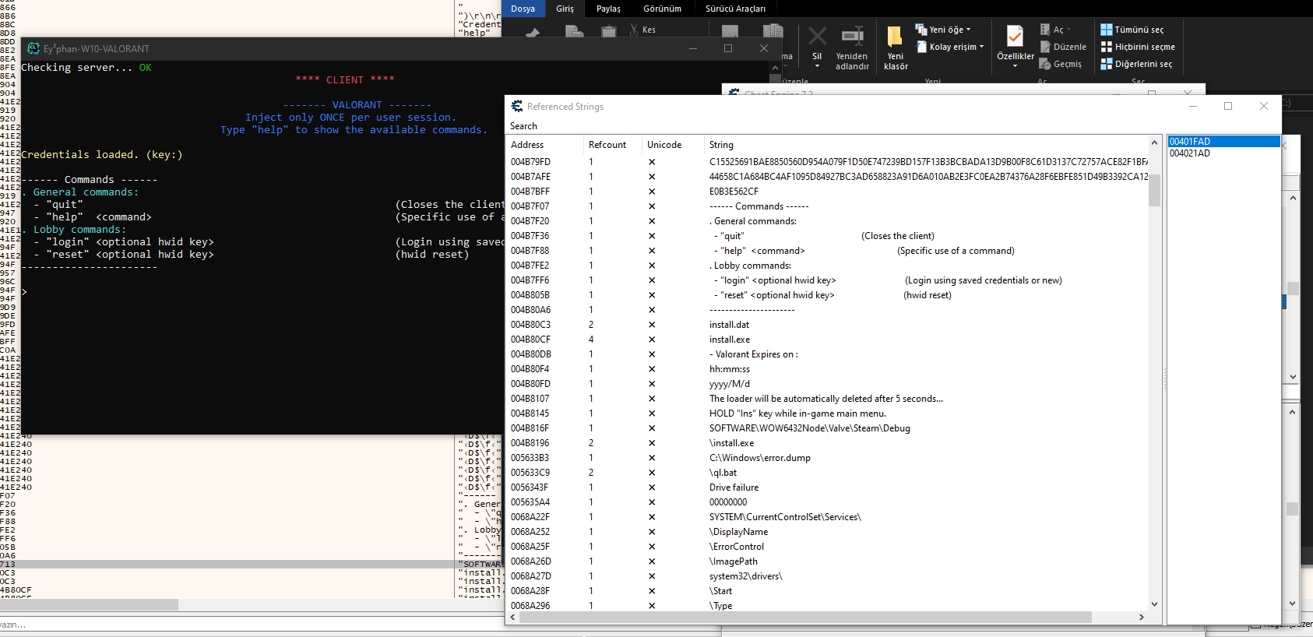The height and width of the screenshot is (637, 1313).
Task: Click the paste clipboard icon in ribbon
Action: click(x=609, y=31)
